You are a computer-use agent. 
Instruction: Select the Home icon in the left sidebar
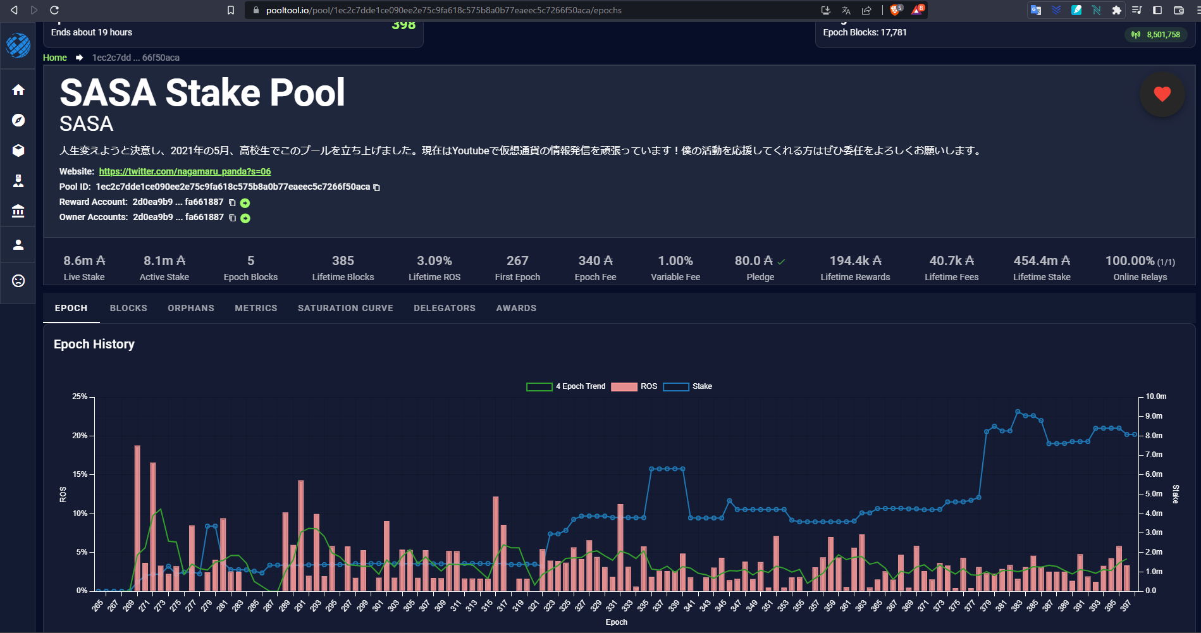(x=18, y=90)
